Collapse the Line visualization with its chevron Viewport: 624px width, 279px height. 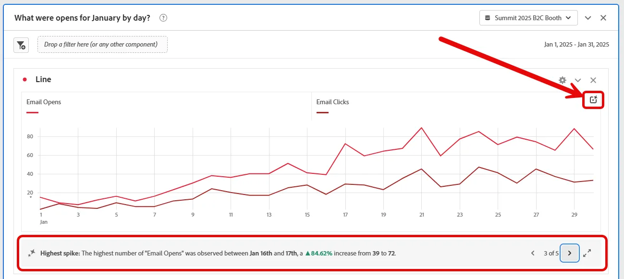(578, 80)
